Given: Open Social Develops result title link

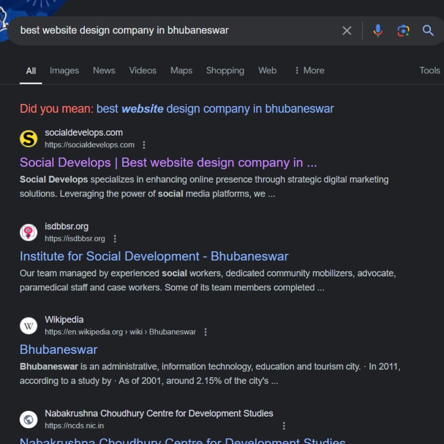Looking at the screenshot, I should 168,162.
